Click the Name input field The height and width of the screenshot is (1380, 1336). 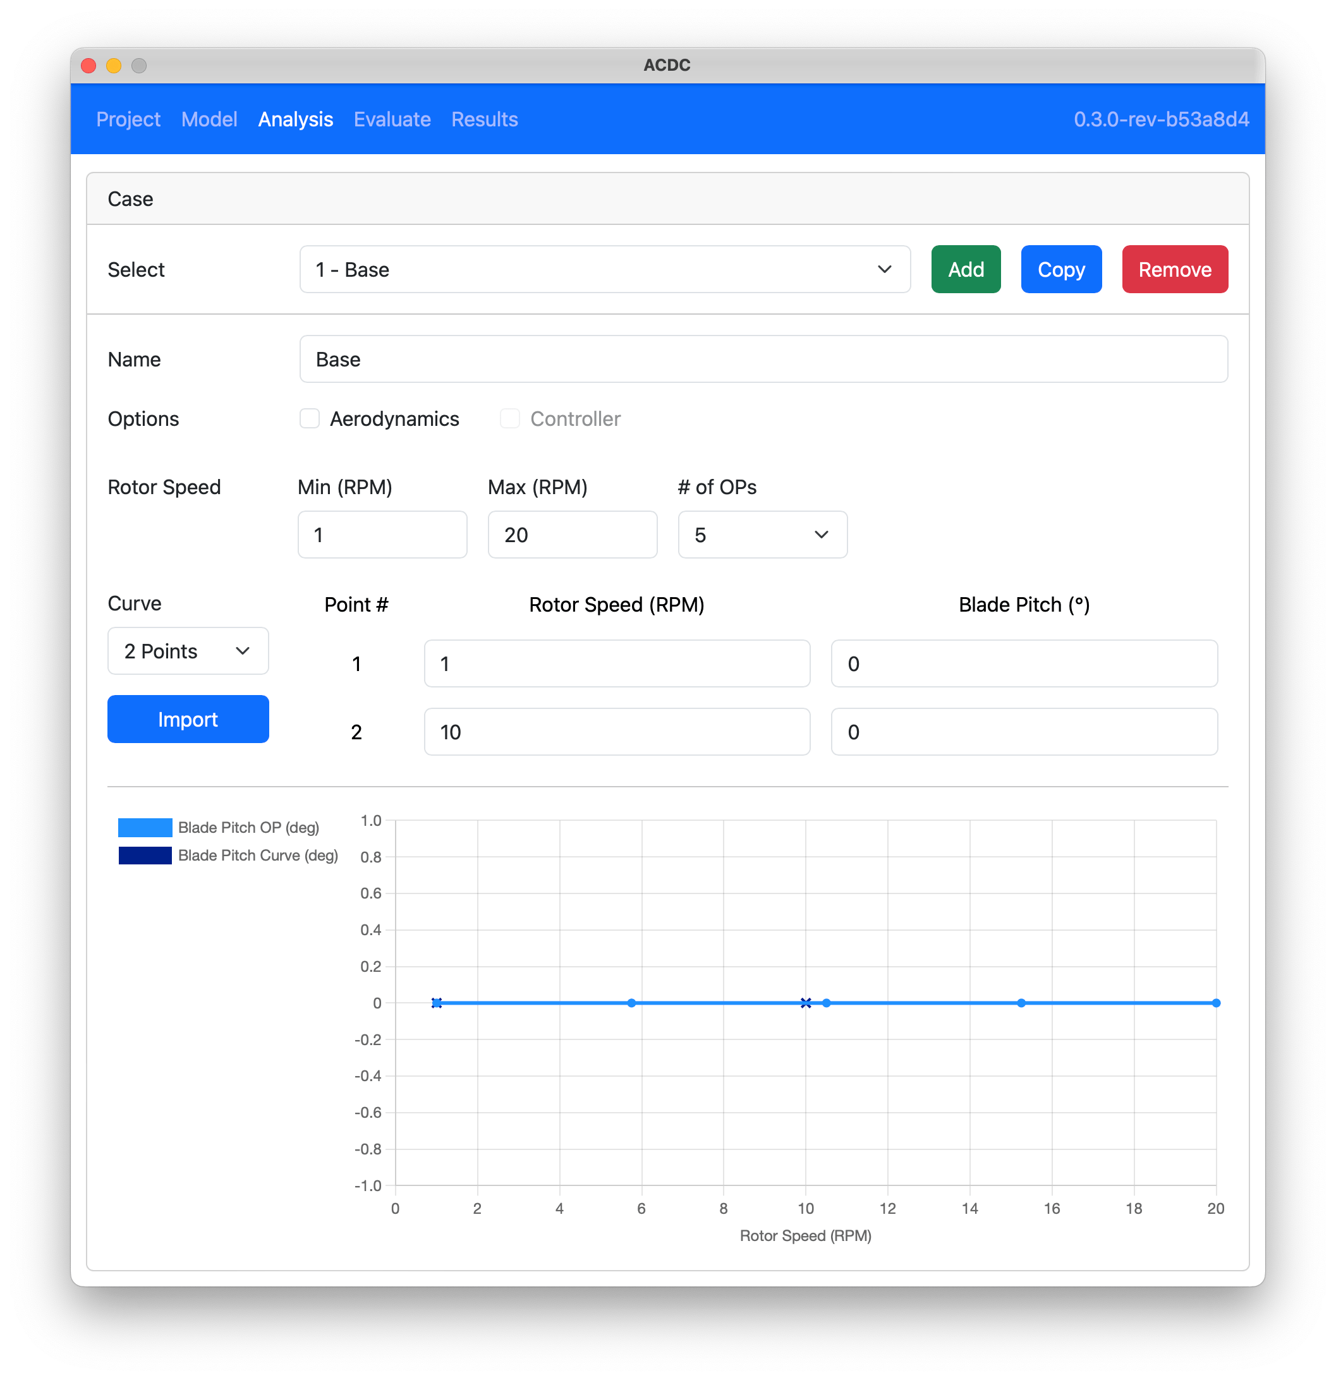tap(763, 359)
